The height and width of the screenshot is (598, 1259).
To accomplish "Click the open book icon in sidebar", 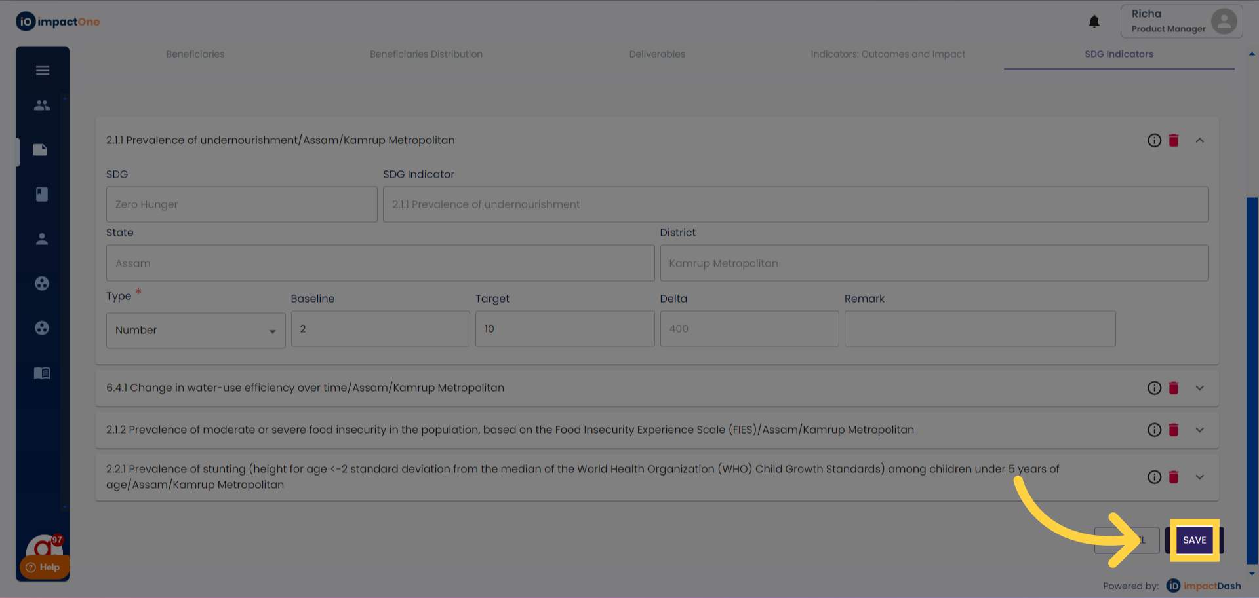I will pyautogui.click(x=42, y=373).
